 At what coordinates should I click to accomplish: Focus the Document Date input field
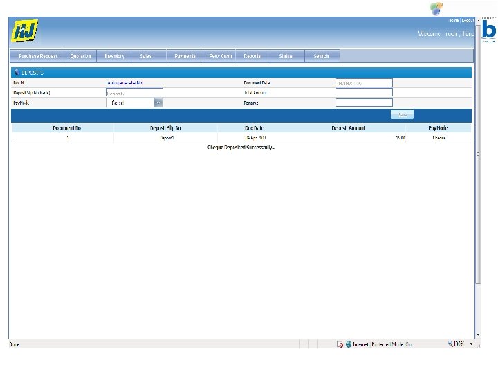click(x=365, y=83)
